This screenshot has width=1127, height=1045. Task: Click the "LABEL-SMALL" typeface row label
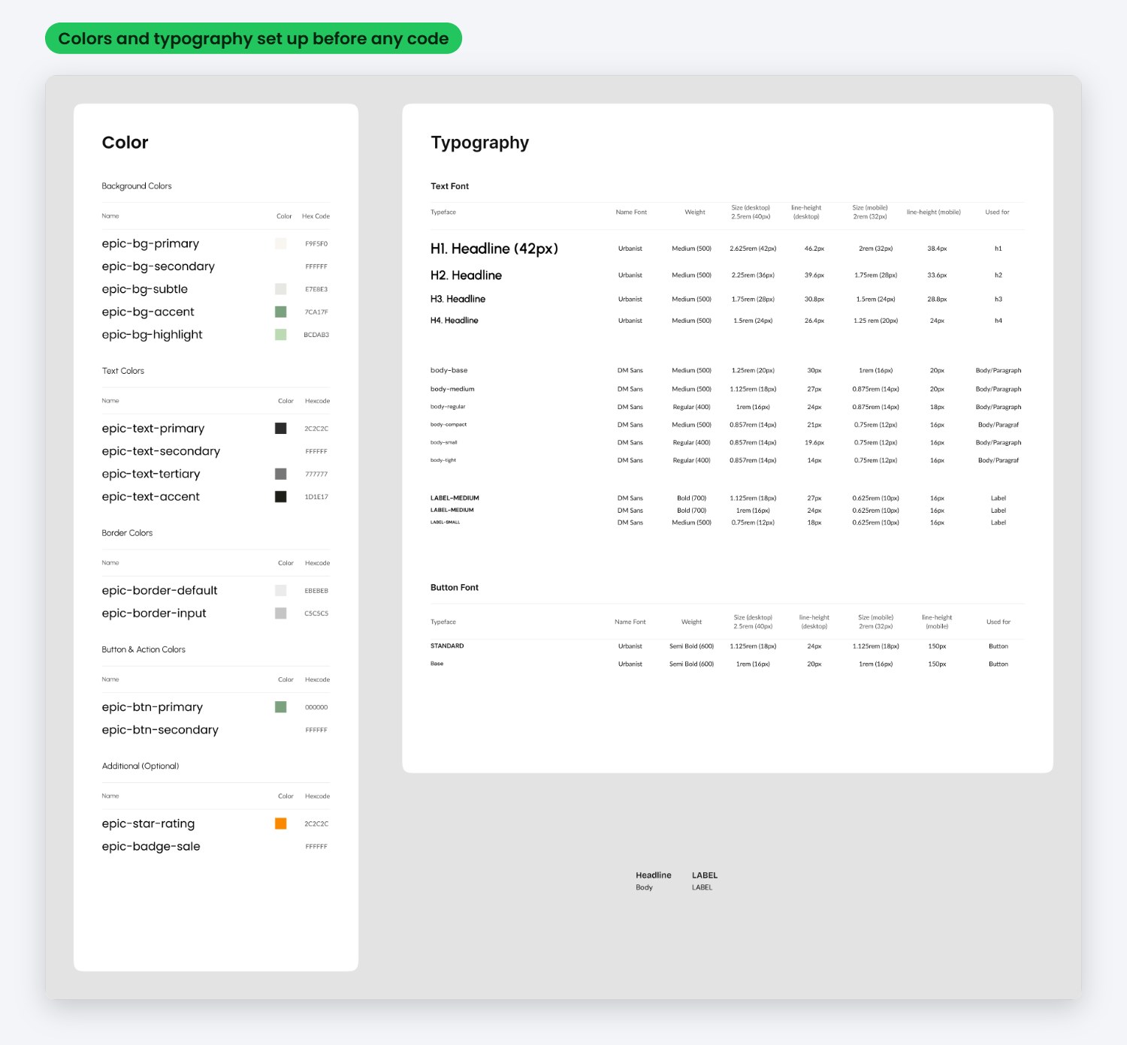click(x=445, y=522)
